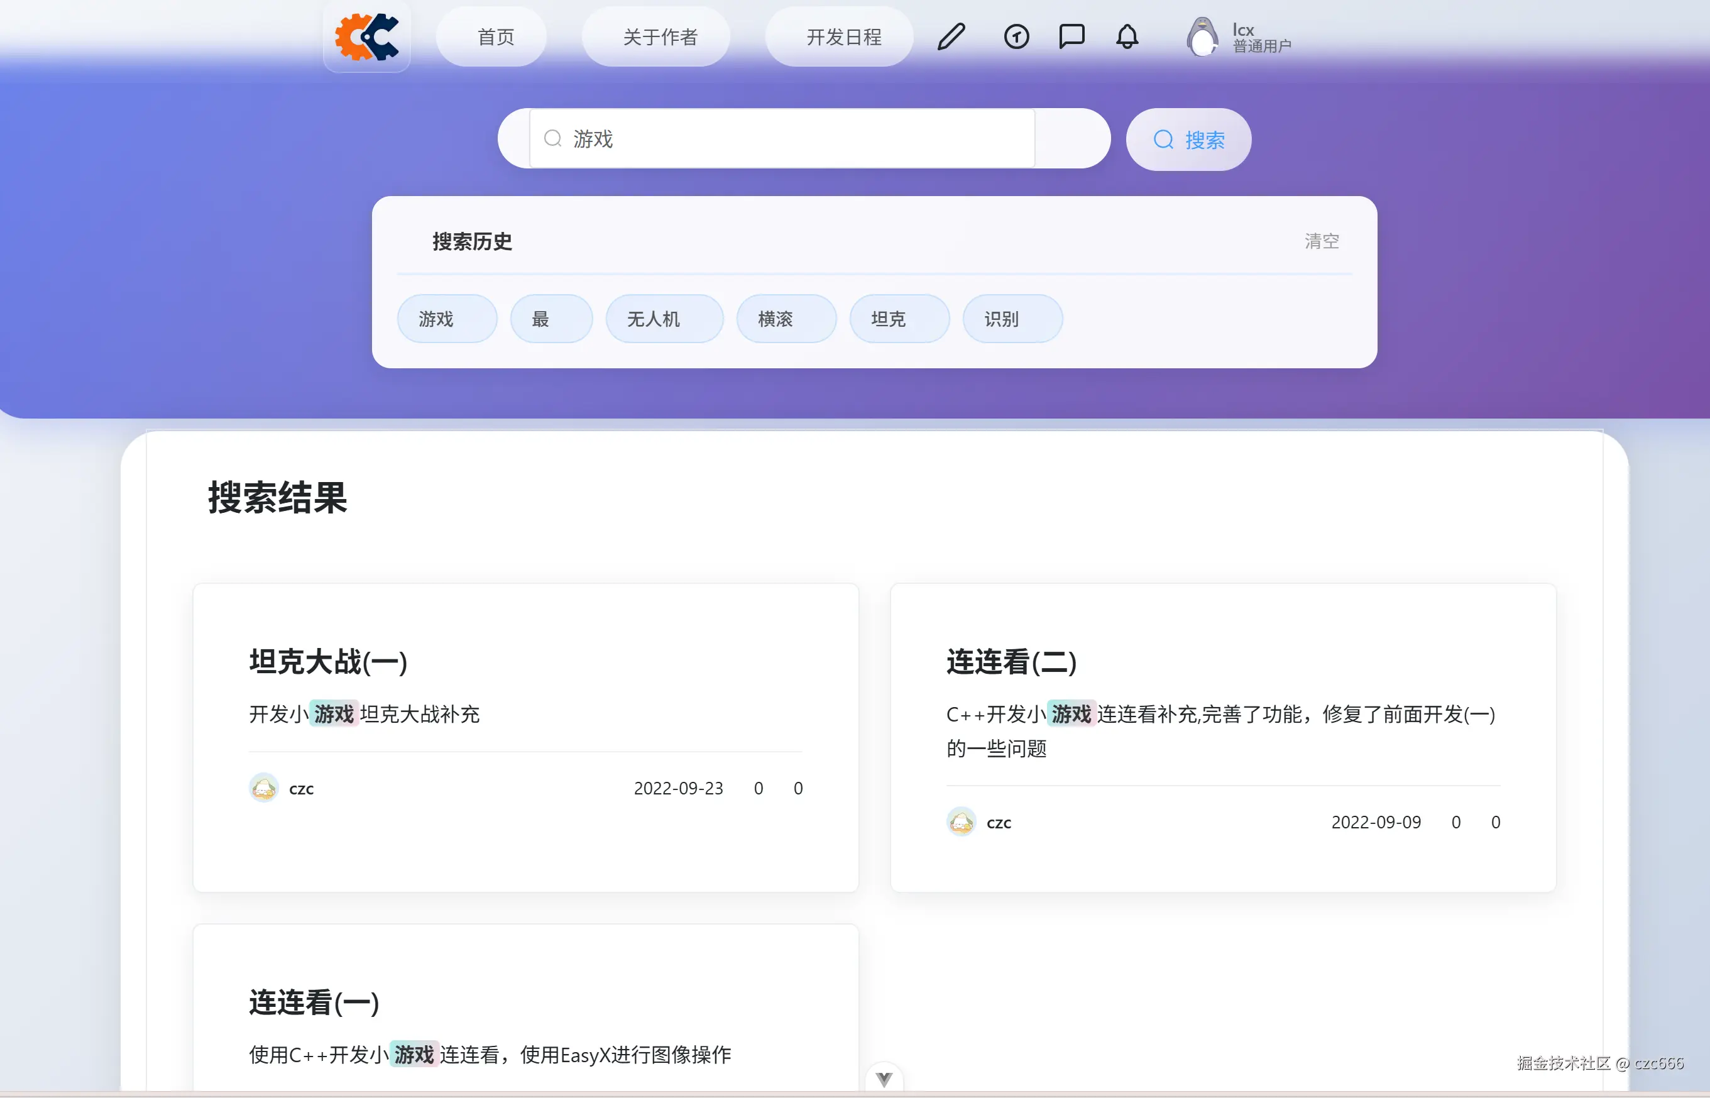Open the 坦克大战(一) article title
This screenshot has width=1710, height=1098.
pos(328,662)
